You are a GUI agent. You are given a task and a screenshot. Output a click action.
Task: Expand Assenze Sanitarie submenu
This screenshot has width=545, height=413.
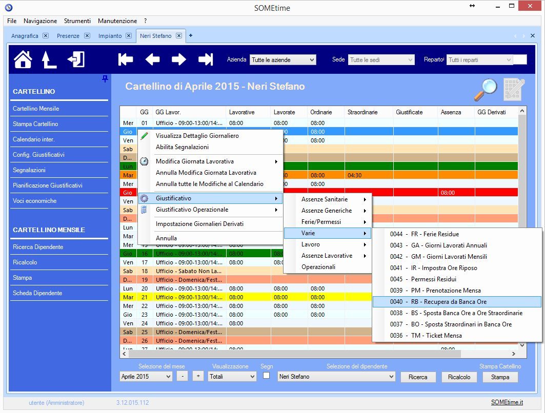pyautogui.click(x=328, y=199)
